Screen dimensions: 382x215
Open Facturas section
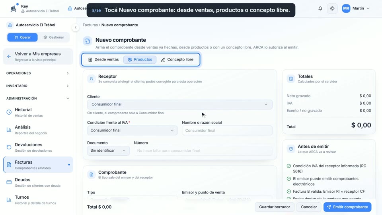click(x=38, y=165)
